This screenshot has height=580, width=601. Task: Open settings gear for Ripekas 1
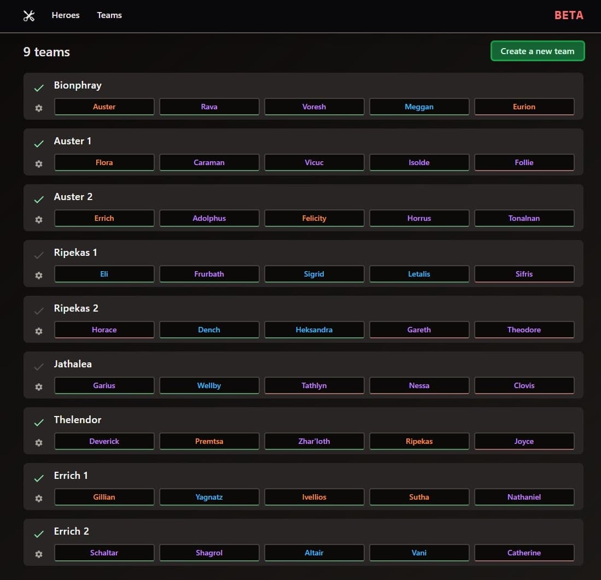point(38,276)
